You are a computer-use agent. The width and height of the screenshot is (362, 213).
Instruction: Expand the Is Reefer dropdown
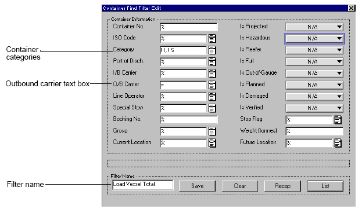point(314,50)
